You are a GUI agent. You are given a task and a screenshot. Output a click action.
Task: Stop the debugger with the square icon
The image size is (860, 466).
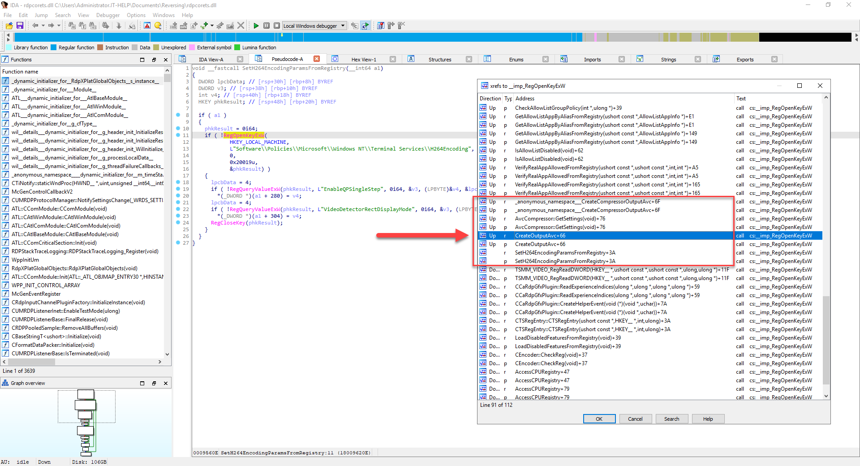(x=277, y=26)
